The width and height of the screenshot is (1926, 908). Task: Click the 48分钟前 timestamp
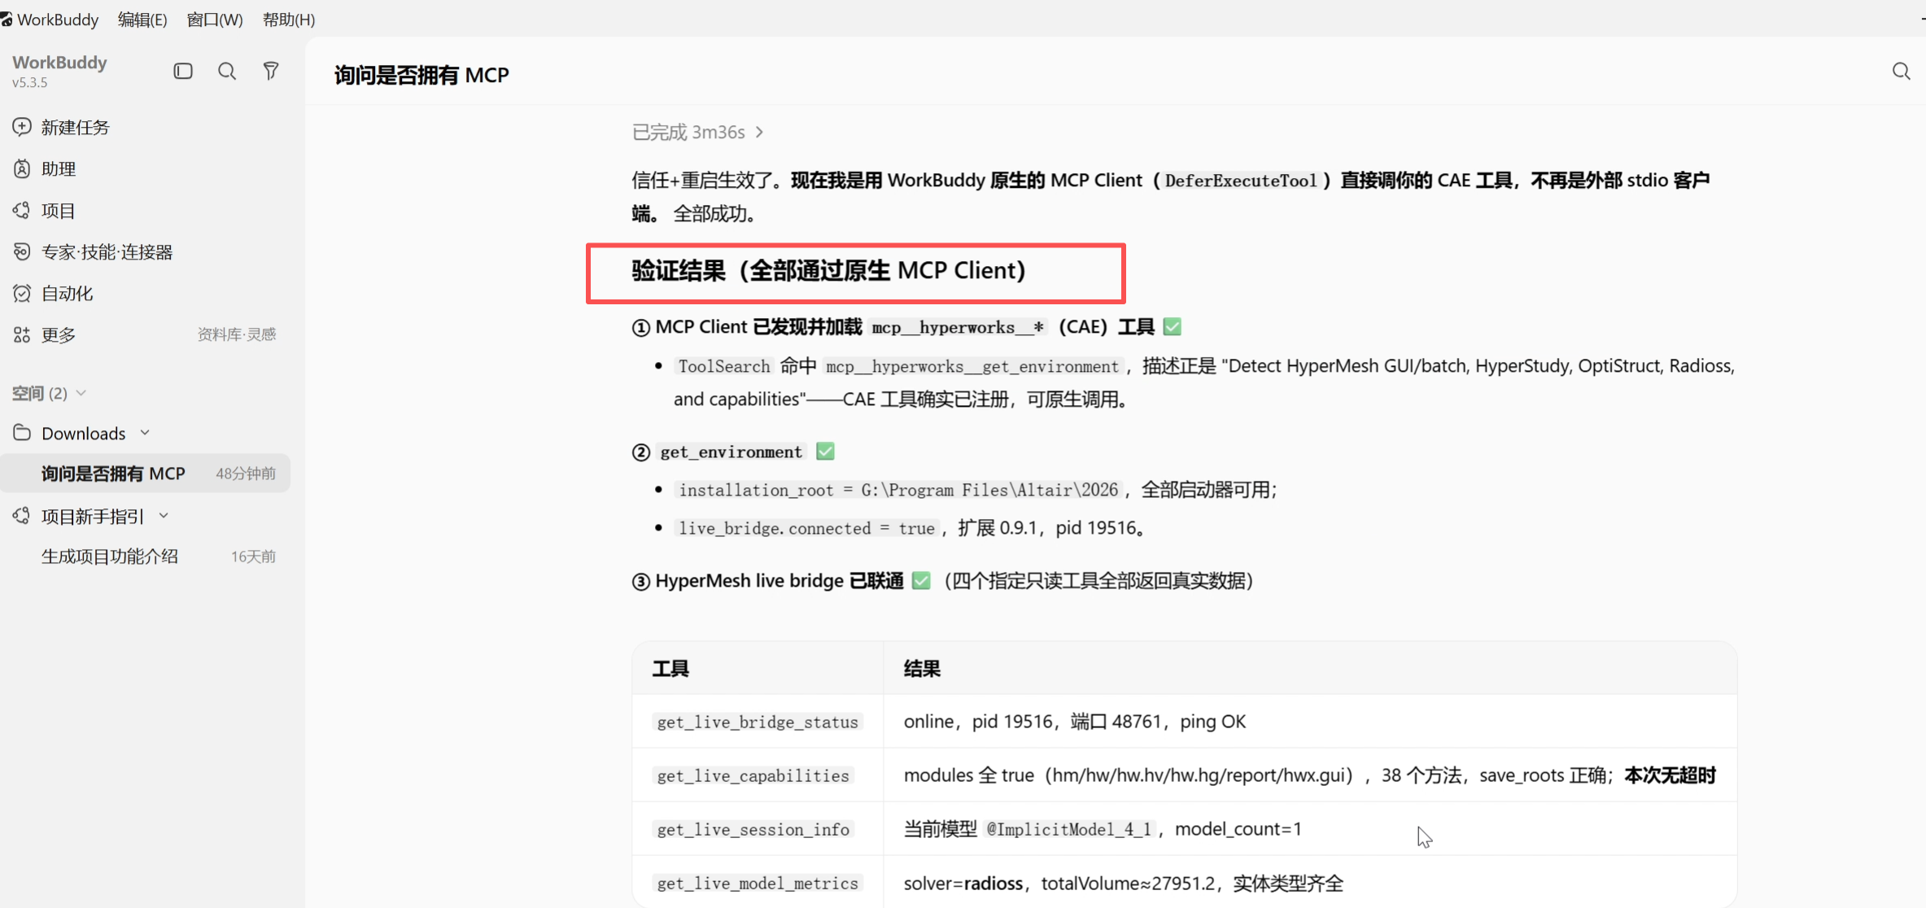246,474
